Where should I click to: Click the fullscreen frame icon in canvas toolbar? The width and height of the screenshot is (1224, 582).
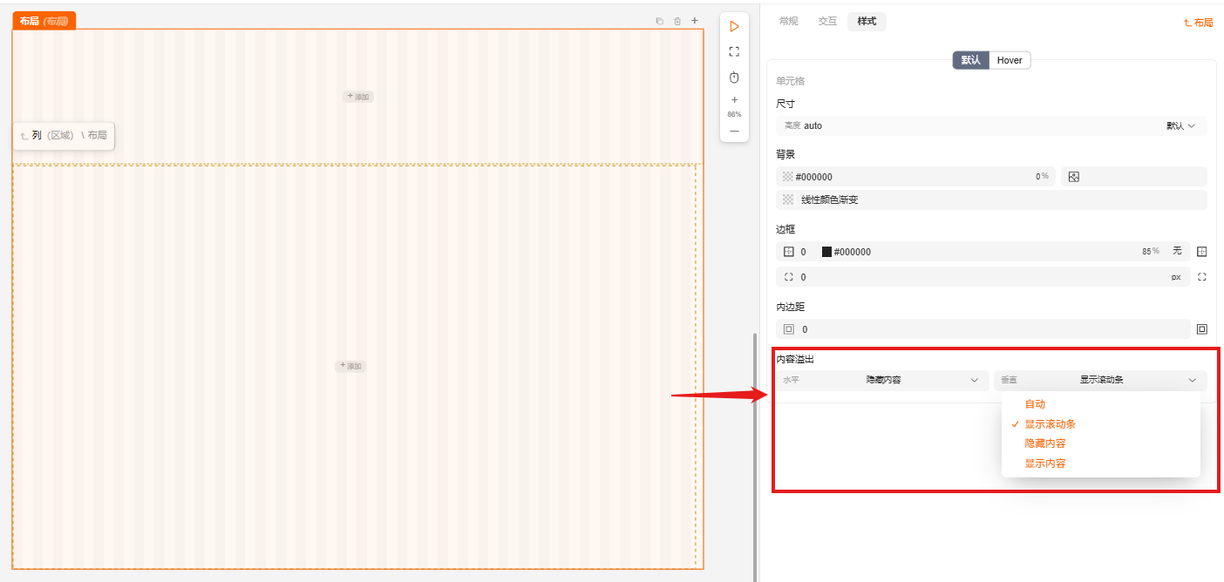click(x=734, y=52)
